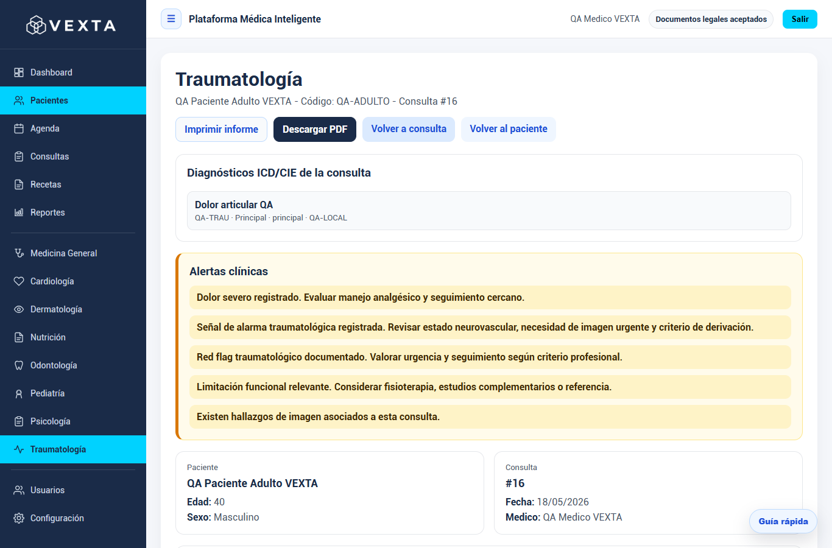
Task: Click the Configuración gear icon
Action: click(x=19, y=518)
